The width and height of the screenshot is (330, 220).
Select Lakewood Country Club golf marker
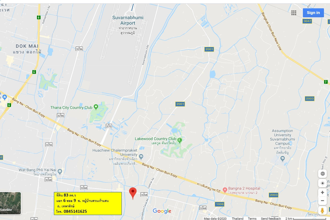180,140
